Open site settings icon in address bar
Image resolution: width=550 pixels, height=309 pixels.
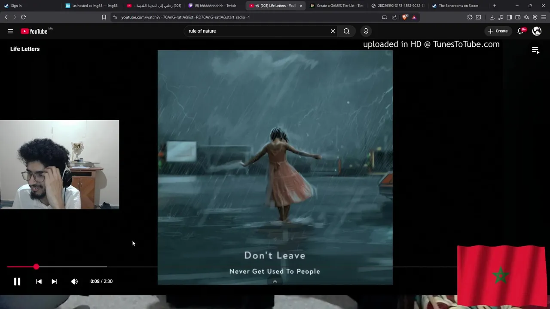(115, 17)
